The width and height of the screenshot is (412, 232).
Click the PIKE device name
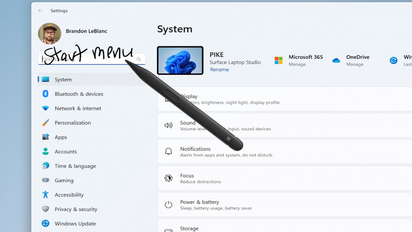click(x=217, y=55)
